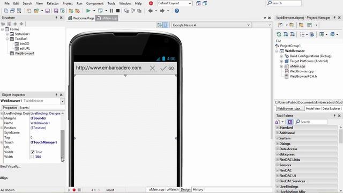The height and width of the screenshot is (193, 343).
Task: Switch to the Welcome Page tab
Action: coord(81,18)
